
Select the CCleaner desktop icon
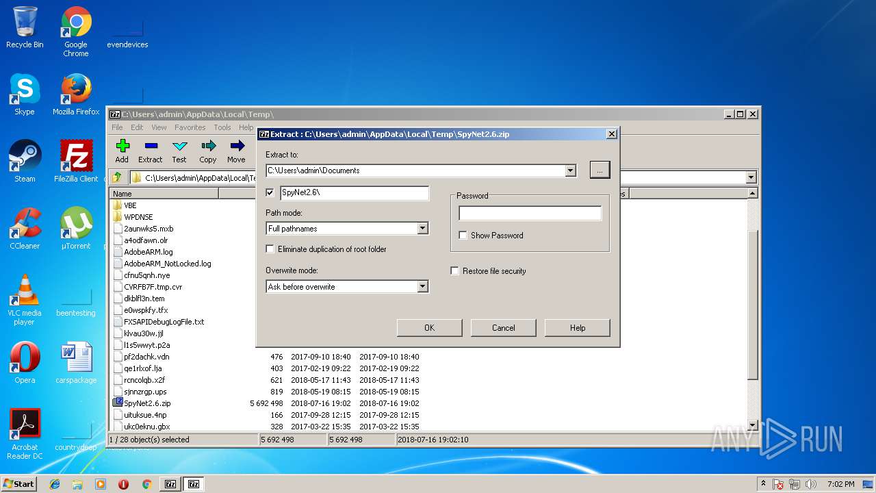[25, 229]
